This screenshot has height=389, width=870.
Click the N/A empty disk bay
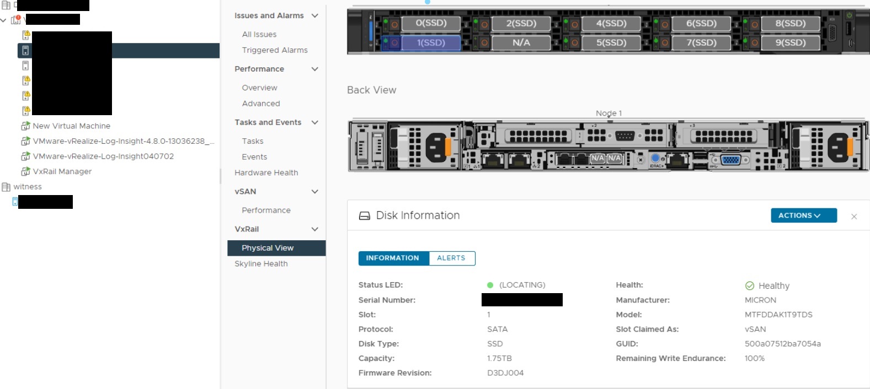click(521, 42)
